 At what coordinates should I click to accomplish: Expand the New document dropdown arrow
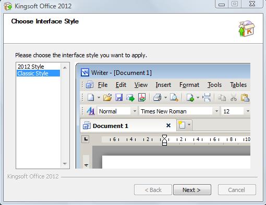click(99, 97)
